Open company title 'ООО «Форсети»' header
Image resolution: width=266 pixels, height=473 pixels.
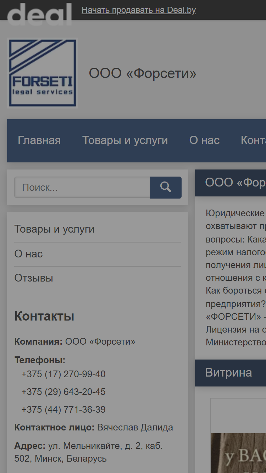click(143, 73)
